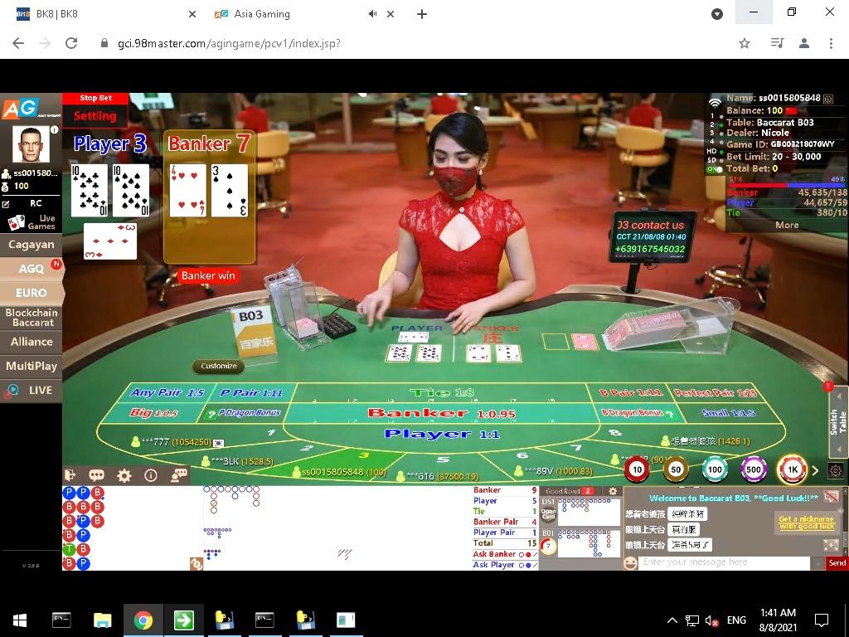
Task: Open the Blockchain Baccarat tab
Action: [x=31, y=318]
